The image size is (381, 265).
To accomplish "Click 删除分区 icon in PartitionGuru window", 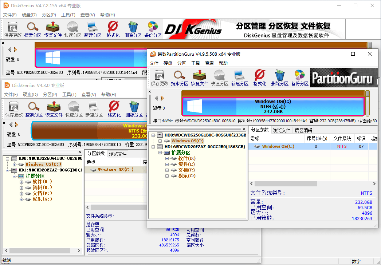I will [280, 78].
